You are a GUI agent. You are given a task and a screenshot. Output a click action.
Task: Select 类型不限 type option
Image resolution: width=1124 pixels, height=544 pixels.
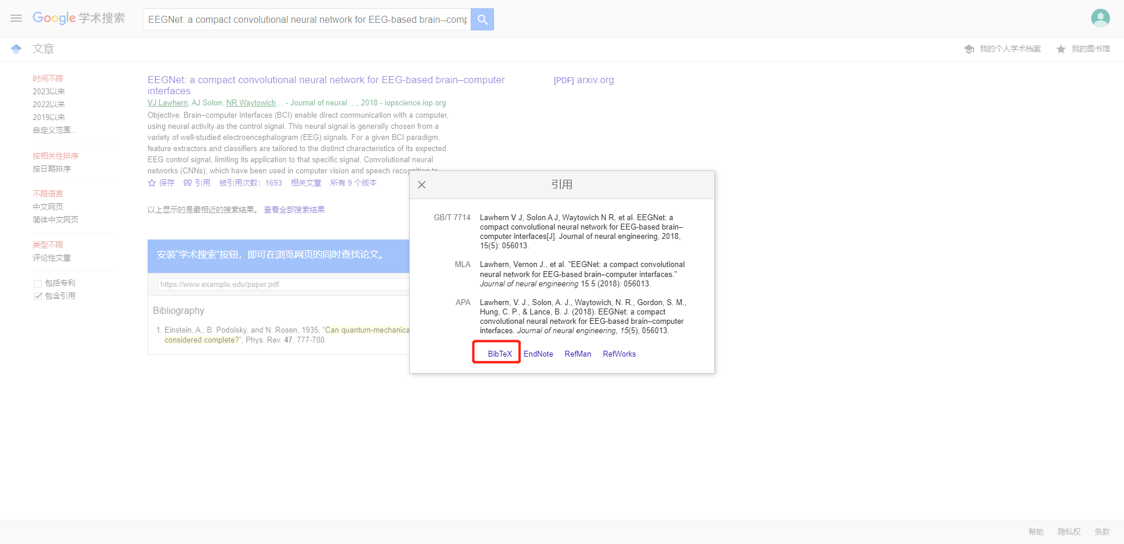[48, 245]
